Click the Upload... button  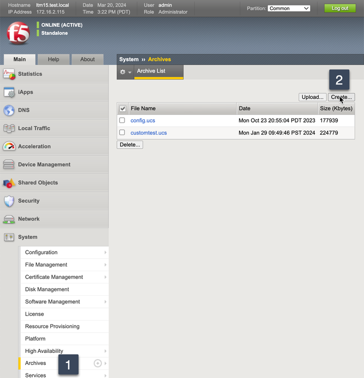tap(313, 97)
